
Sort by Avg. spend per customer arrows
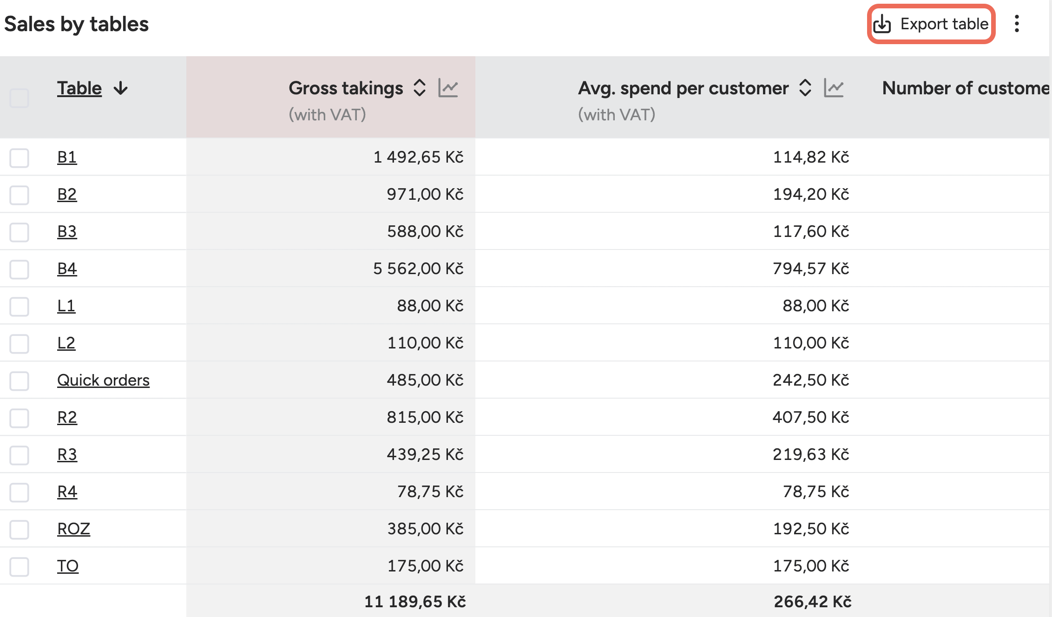click(x=805, y=88)
